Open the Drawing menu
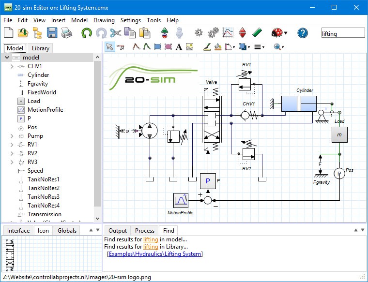The height and width of the screenshot is (282, 368). coord(104,20)
